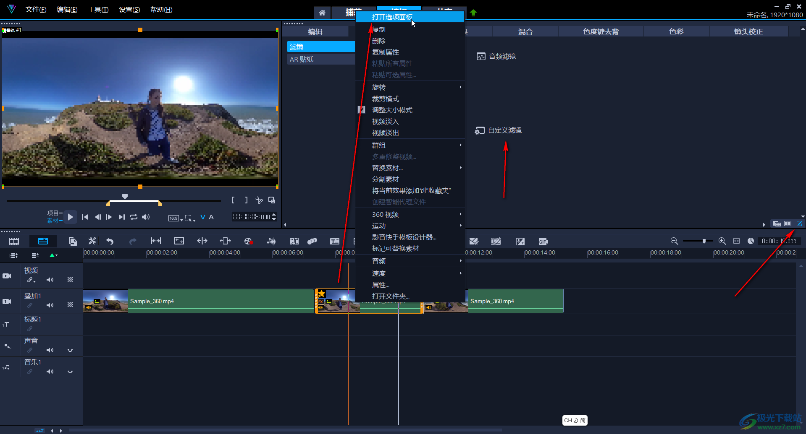Open the 自定义滤镜 option
The height and width of the screenshot is (434, 806).
pyautogui.click(x=498, y=130)
